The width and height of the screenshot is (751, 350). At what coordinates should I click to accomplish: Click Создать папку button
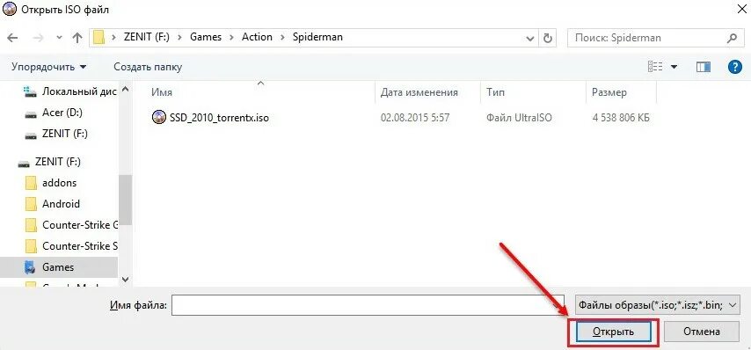[x=148, y=67]
